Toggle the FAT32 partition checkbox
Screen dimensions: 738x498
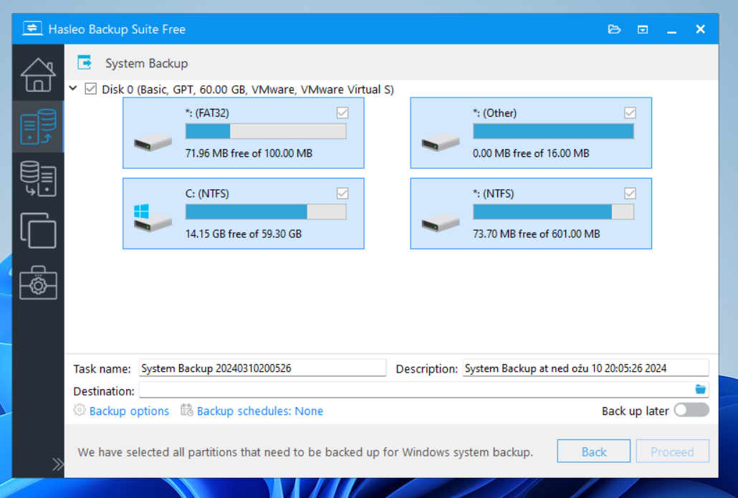(342, 113)
